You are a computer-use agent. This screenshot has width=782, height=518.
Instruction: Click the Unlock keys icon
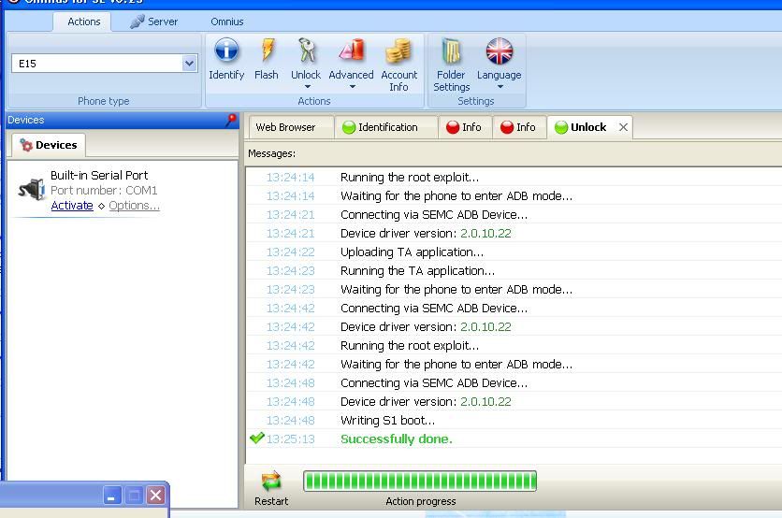(306, 51)
